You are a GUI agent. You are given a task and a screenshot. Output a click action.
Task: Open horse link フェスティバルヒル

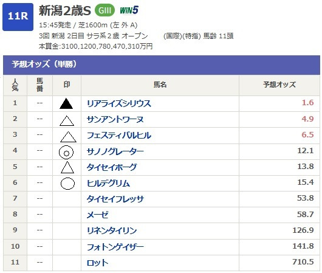coord(119,136)
